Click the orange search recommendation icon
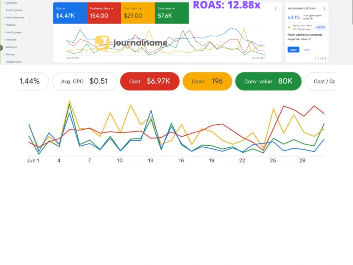The width and height of the screenshot is (353, 265). click(x=289, y=27)
